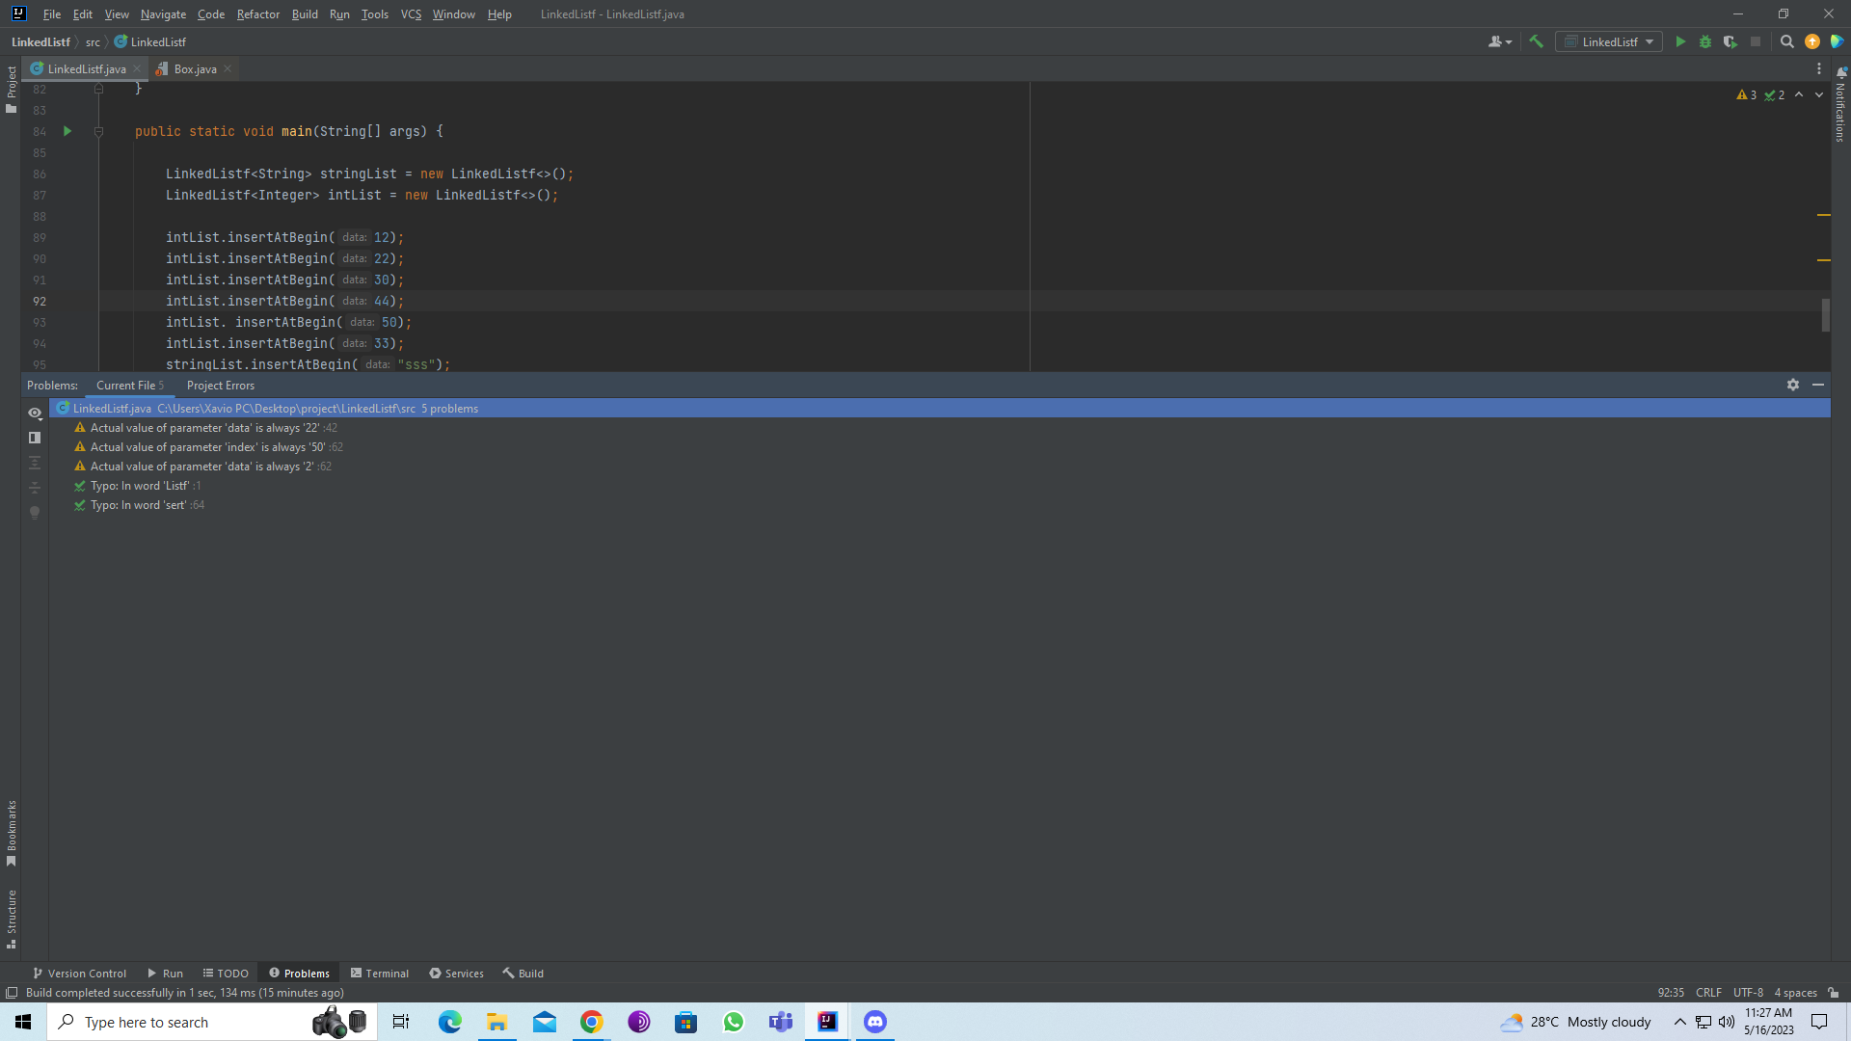Click LinkedListf project breadcrumb

click(x=40, y=42)
